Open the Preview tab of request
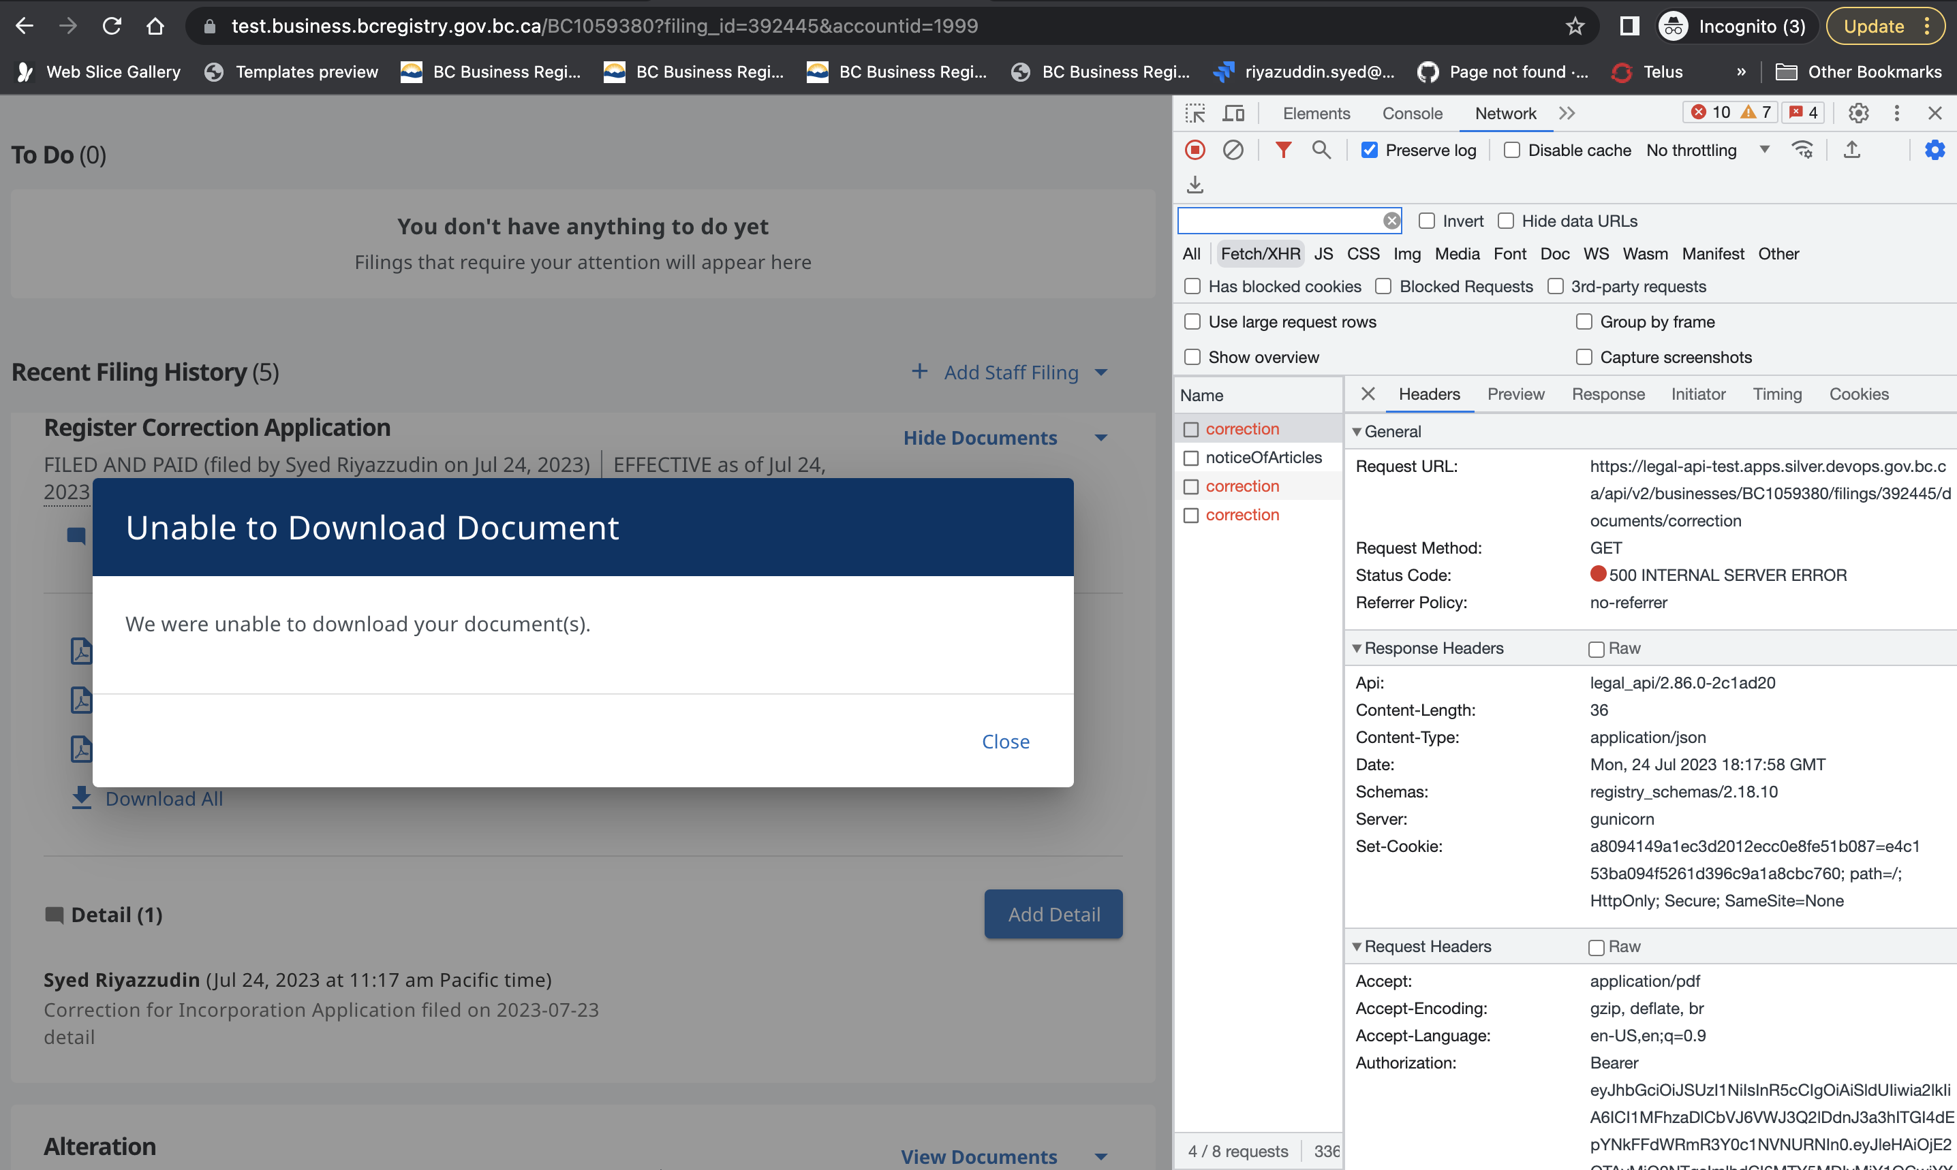Viewport: 1957px width, 1170px height. (1515, 394)
